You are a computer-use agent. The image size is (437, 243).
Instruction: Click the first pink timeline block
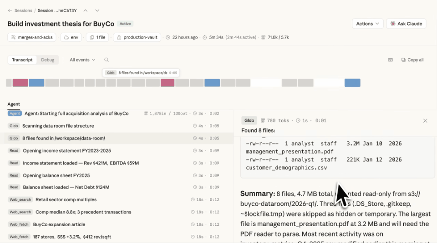point(20,83)
